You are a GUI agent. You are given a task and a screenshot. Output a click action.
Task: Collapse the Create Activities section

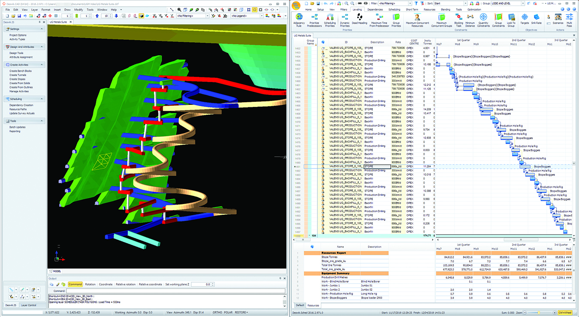[x=42, y=65]
